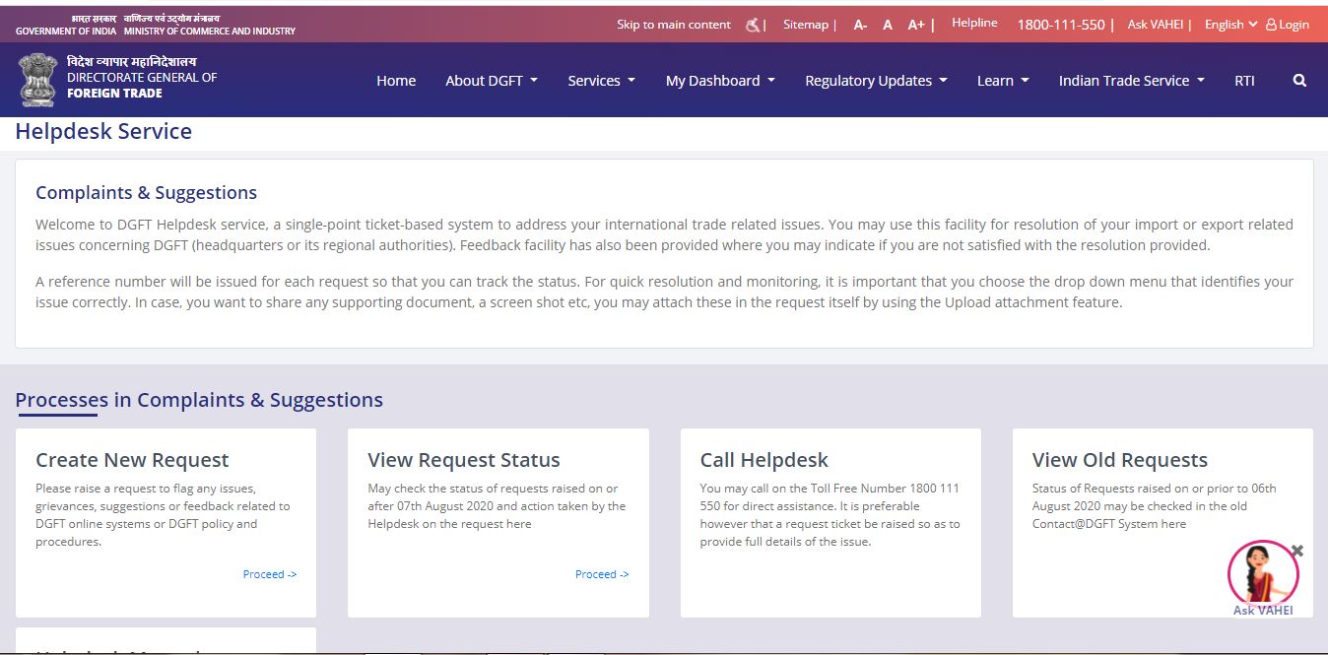This screenshot has height=655, width=1328.
Task: Click the DGFT national emblem logo
Action: point(37,80)
